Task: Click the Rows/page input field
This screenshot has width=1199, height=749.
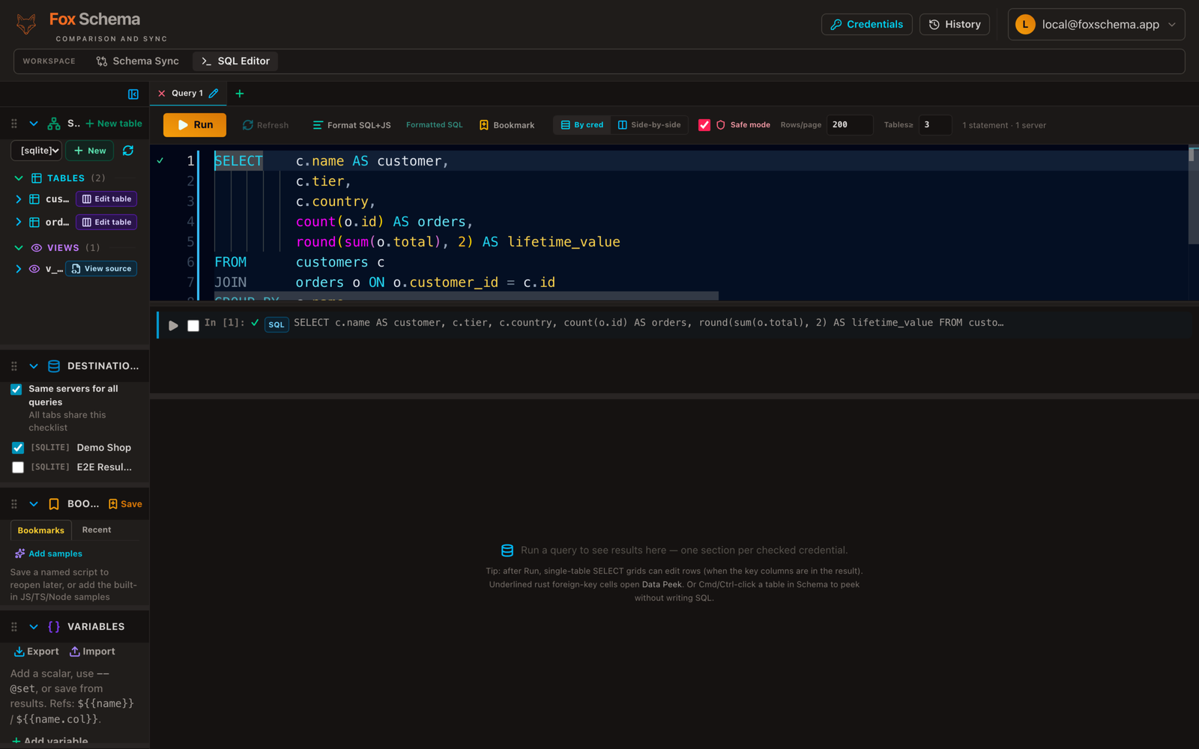Action: (x=850, y=125)
